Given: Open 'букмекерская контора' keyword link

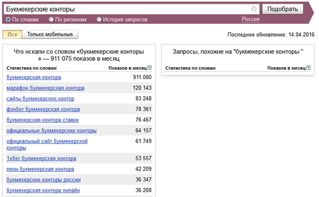Looking at the screenshot, I should pyautogui.click(x=34, y=77).
